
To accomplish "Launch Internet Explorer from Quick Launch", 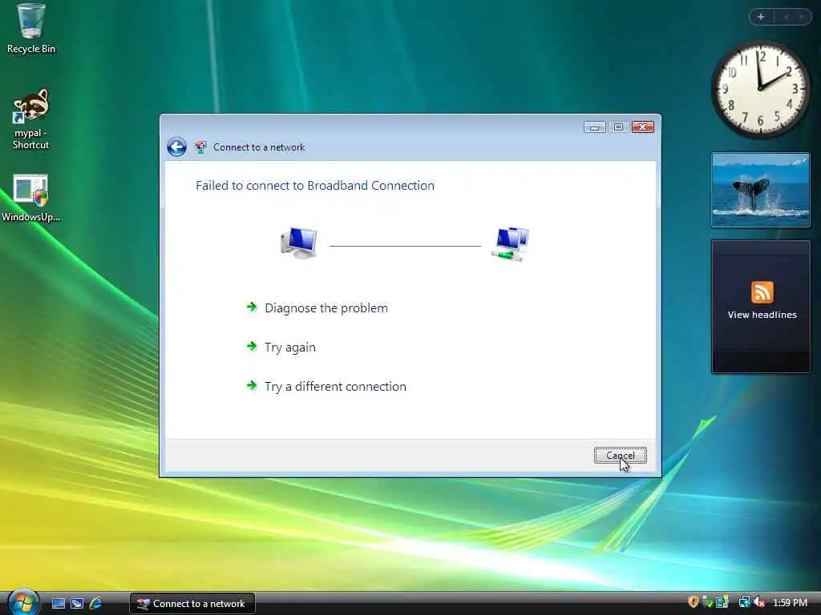I will coord(96,604).
